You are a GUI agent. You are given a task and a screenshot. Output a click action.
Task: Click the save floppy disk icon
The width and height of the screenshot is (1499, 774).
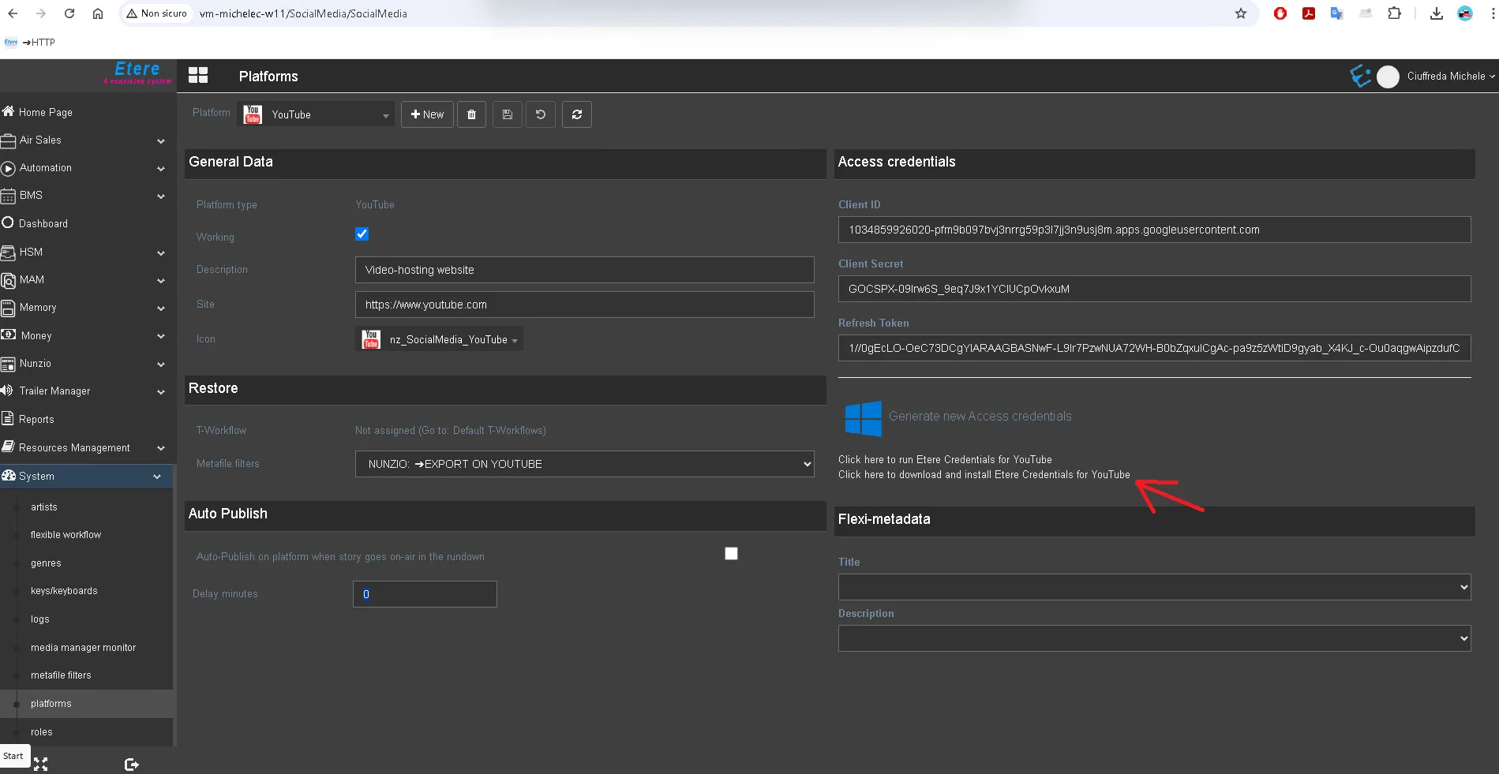pyautogui.click(x=507, y=114)
